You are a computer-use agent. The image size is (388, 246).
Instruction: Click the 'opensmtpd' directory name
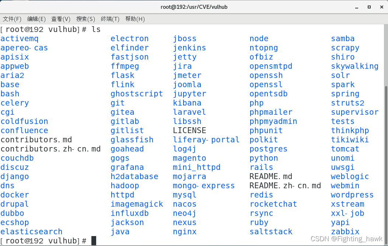271,66
